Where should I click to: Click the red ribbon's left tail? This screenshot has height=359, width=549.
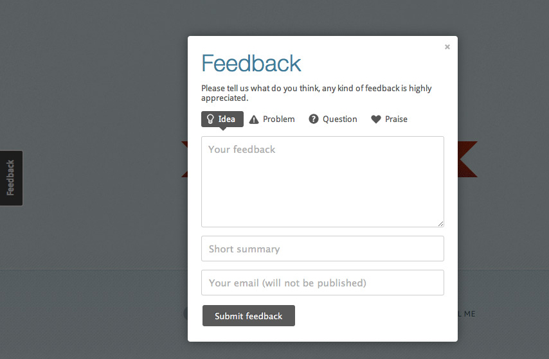pos(184,159)
